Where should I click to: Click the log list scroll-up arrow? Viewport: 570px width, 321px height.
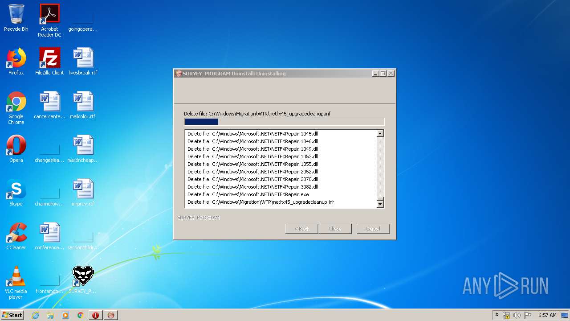(x=380, y=133)
